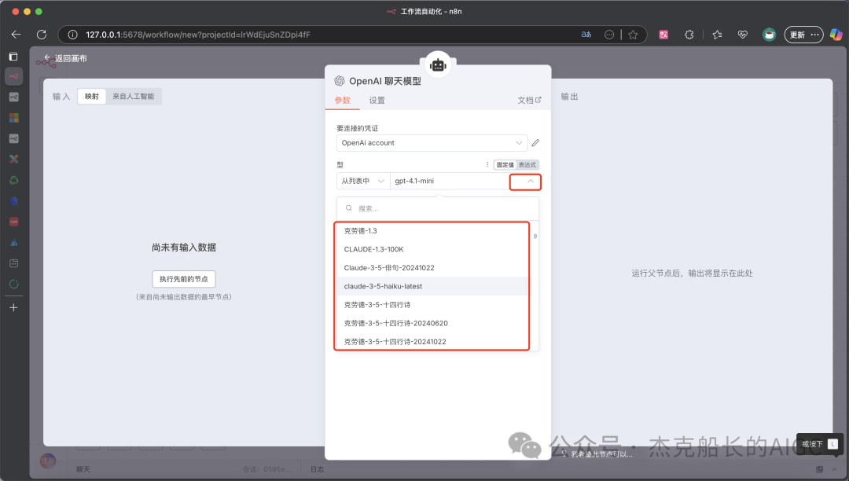The width and height of the screenshot is (849, 481).
Task: Open the red square sidebar tab
Action: point(14,222)
